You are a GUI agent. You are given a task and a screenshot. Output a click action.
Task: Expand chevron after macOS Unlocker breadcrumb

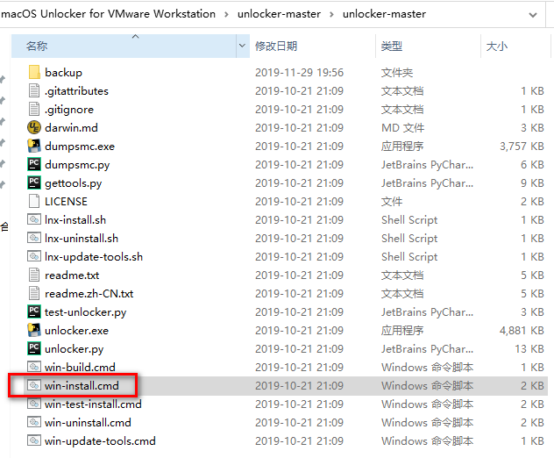(x=226, y=15)
